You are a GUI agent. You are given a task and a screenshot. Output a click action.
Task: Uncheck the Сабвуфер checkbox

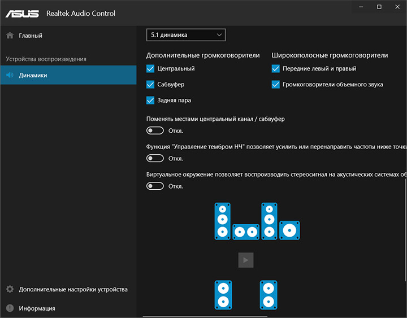(150, 85)
